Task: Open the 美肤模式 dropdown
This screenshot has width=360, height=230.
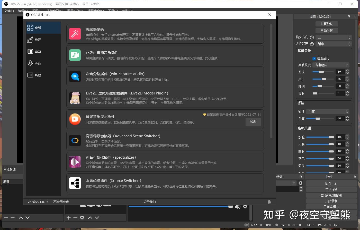Action: coord(331,65)
